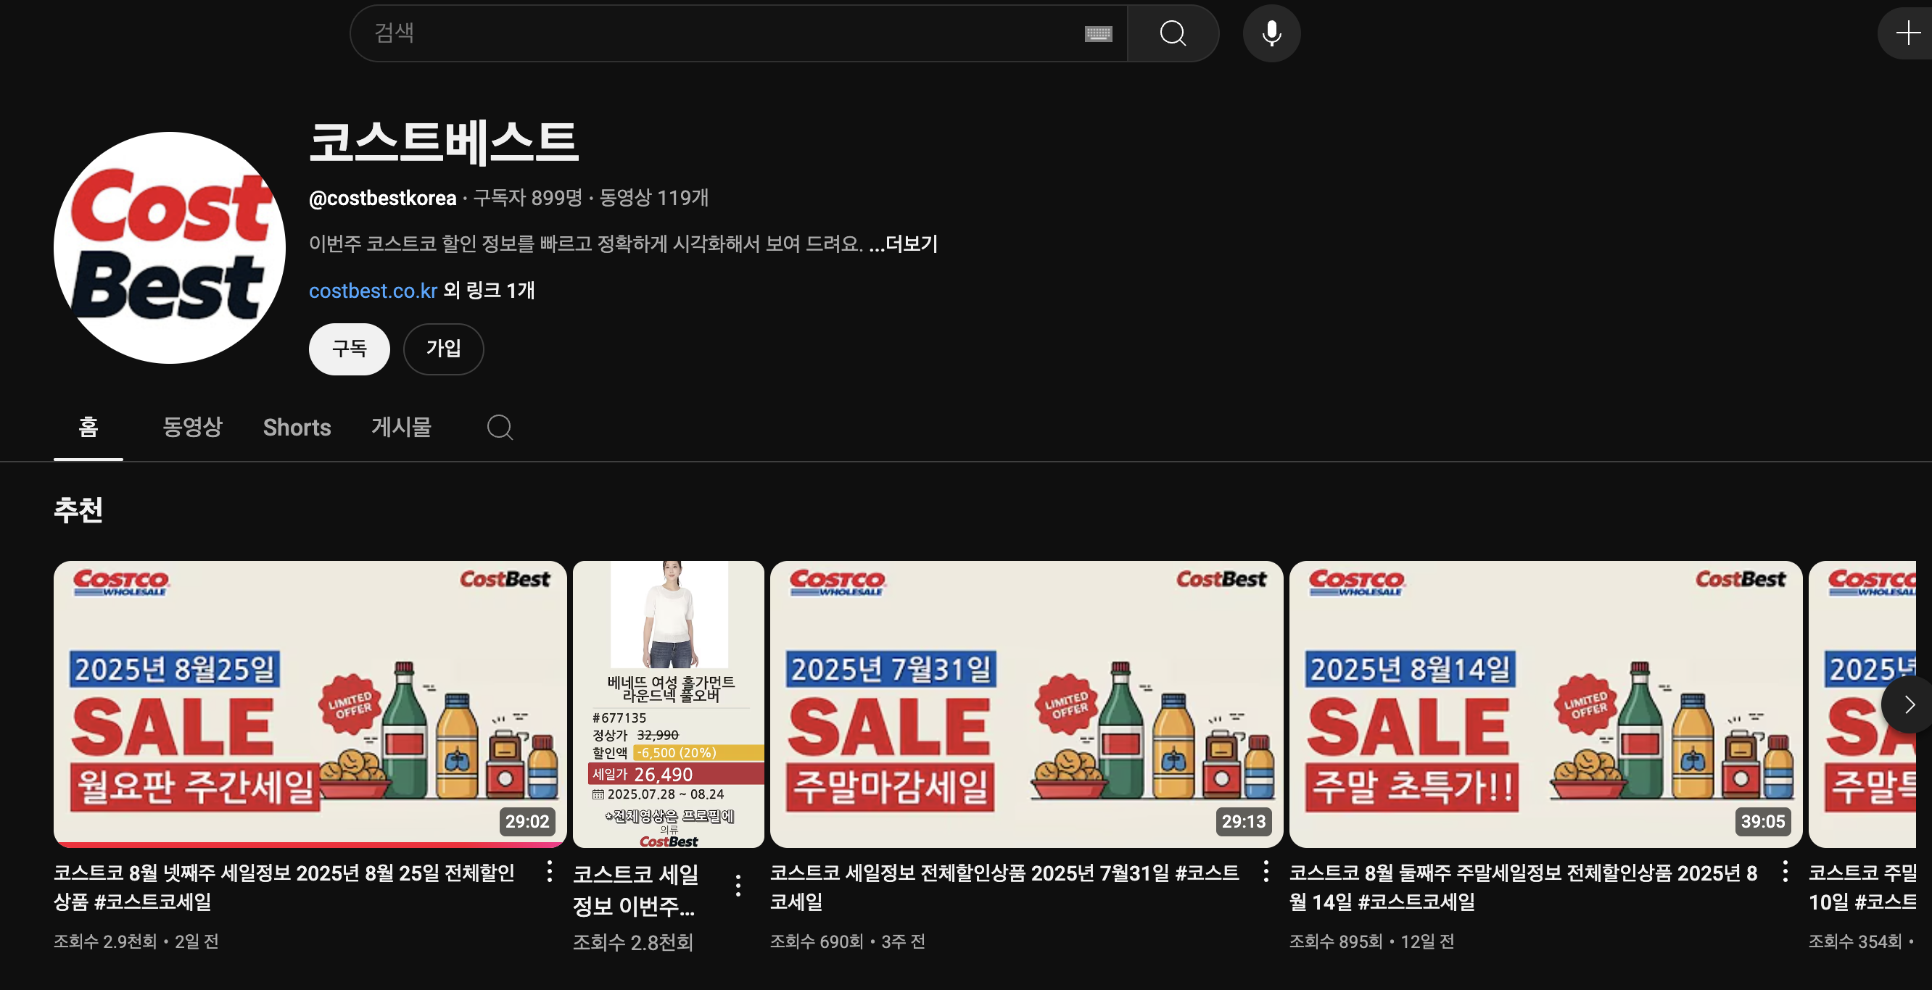Switch to the 동영상 tab
1932x990 pixels.
pyautogui.click(x=193, y=427)
